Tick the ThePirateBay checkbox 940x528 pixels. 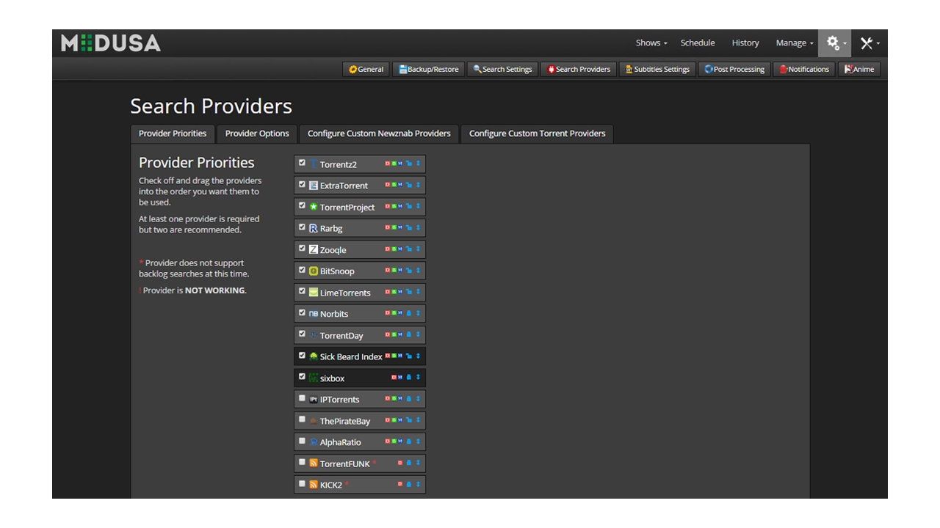(302, 420)
